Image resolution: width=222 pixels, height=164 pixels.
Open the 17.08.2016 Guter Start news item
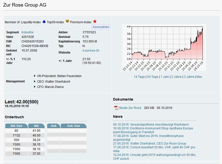148,138
